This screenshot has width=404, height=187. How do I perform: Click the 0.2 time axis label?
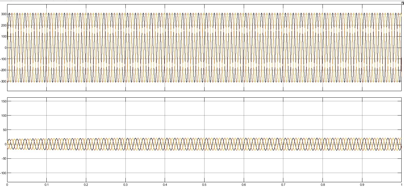(86, 185)
